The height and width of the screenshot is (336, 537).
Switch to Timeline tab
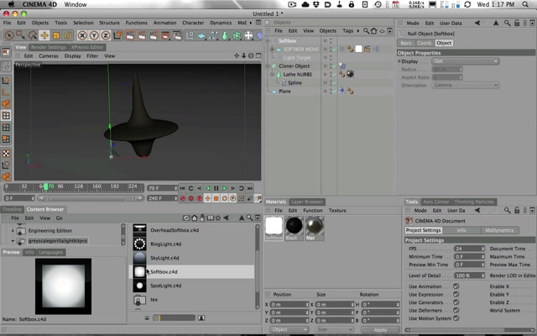[13, 209]
